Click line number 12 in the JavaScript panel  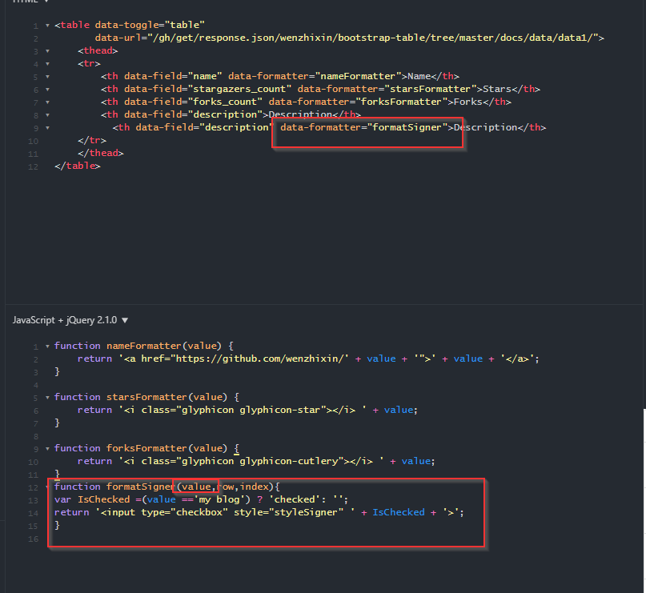tap(33, 486)
